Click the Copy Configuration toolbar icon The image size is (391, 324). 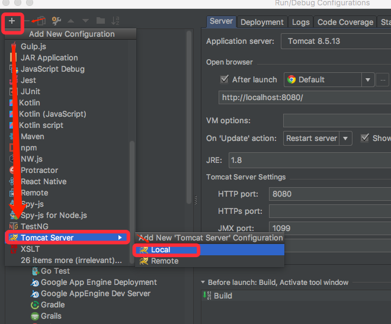[x=41, y=21]
